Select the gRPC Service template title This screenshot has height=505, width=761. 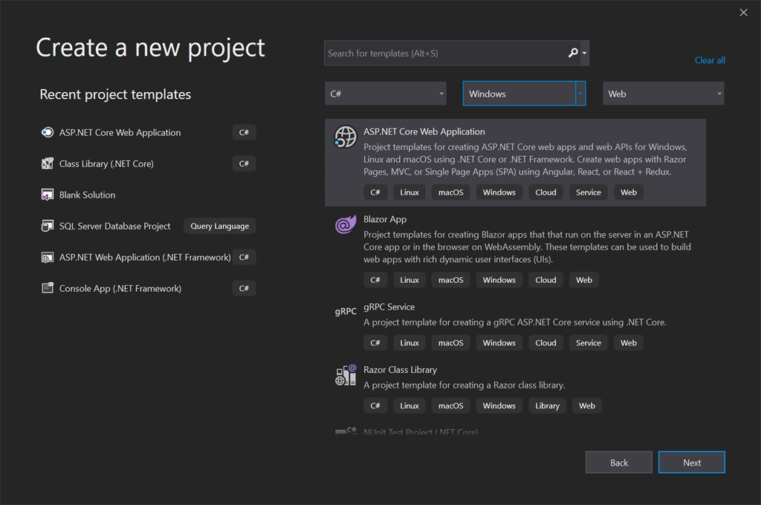coord(389,307)
